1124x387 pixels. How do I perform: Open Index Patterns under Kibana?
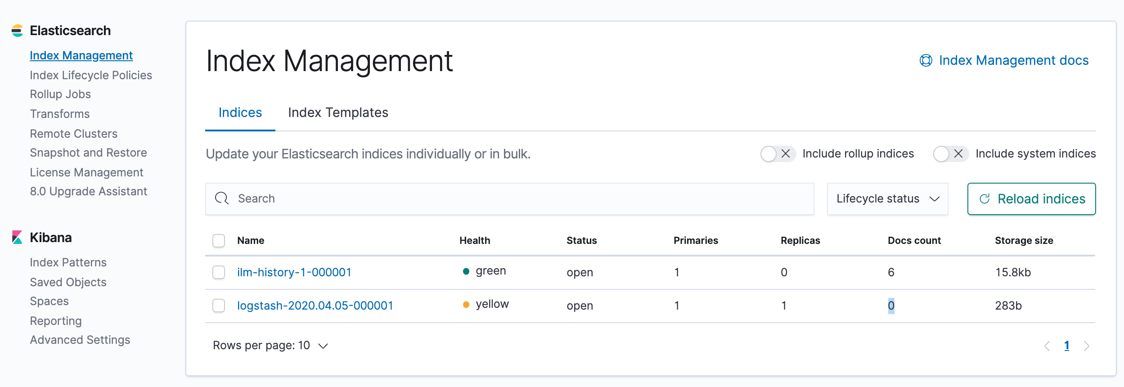tap(68, 262)
